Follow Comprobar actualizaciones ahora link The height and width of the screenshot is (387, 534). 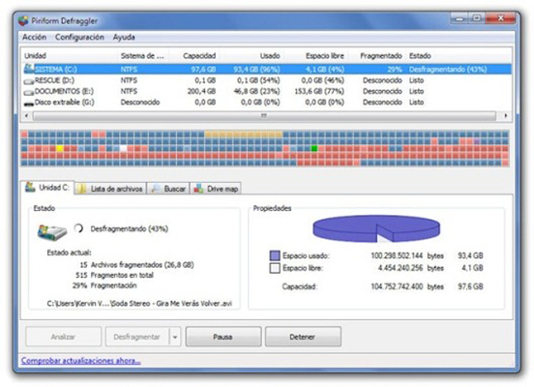tap(80, 361)
